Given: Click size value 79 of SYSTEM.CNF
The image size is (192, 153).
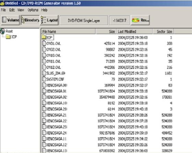Looking at the screenshot, I should [113, 79].
